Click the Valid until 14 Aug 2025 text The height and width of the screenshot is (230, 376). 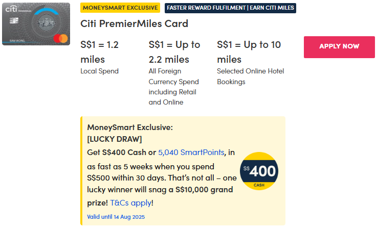point(116,217)
